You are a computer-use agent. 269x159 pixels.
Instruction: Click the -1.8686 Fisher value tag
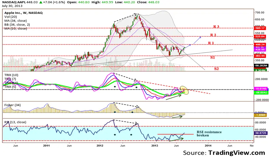pyautogui.click(x=260, y=115)
